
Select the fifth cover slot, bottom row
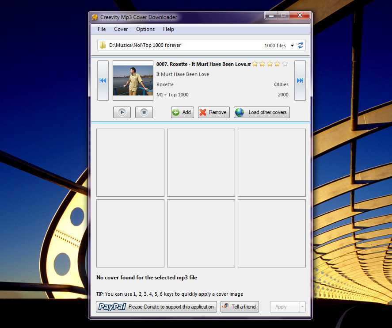click(x=201, y=233)
